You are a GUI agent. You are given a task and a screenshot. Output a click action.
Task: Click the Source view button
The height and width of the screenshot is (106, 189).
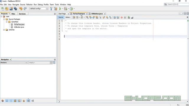[x=61, y=17]
